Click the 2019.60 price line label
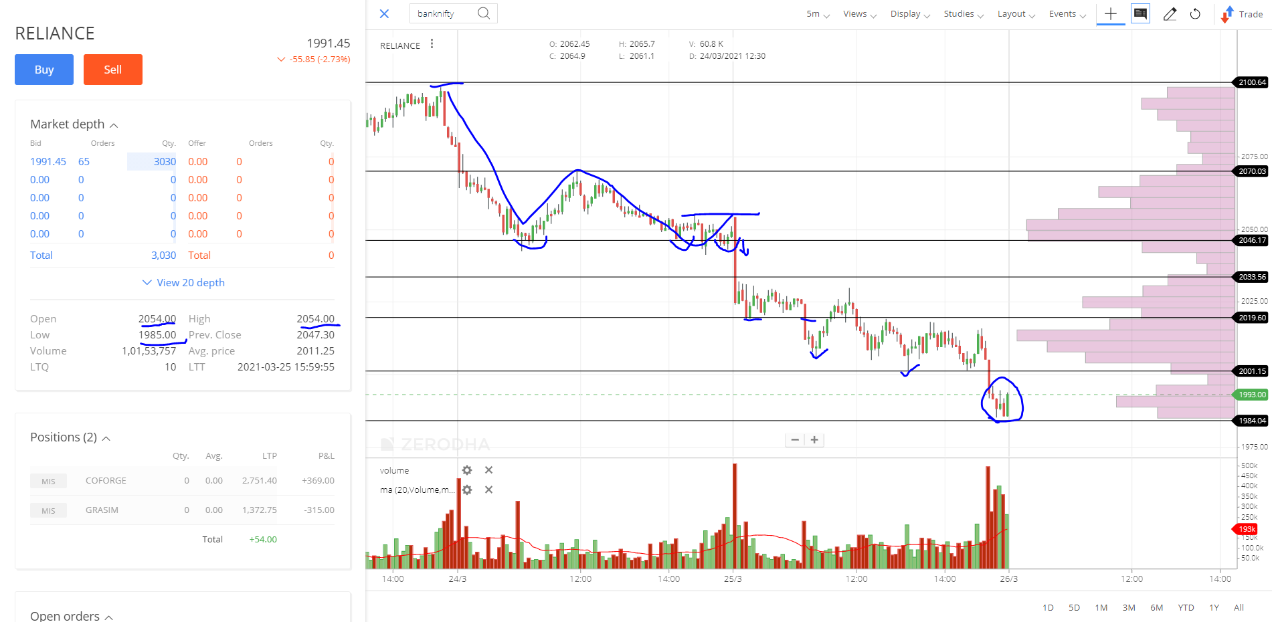Viewport: 1272px width, 622px height. [1251, 318]
